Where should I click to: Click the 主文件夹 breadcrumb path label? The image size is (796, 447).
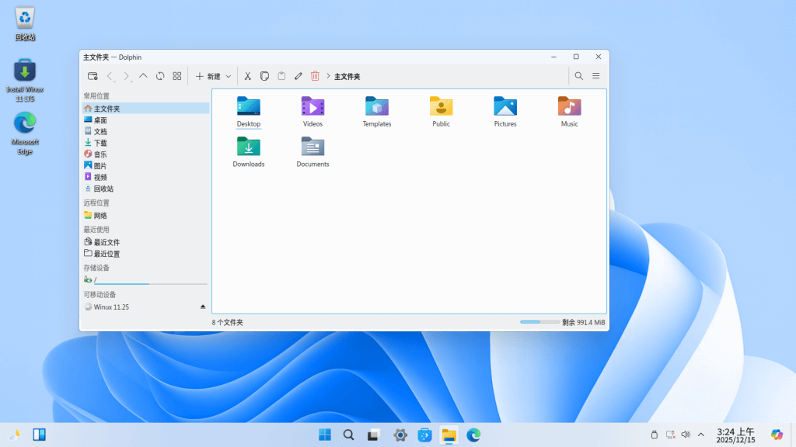pyautogui.click(x=347, y=77)
